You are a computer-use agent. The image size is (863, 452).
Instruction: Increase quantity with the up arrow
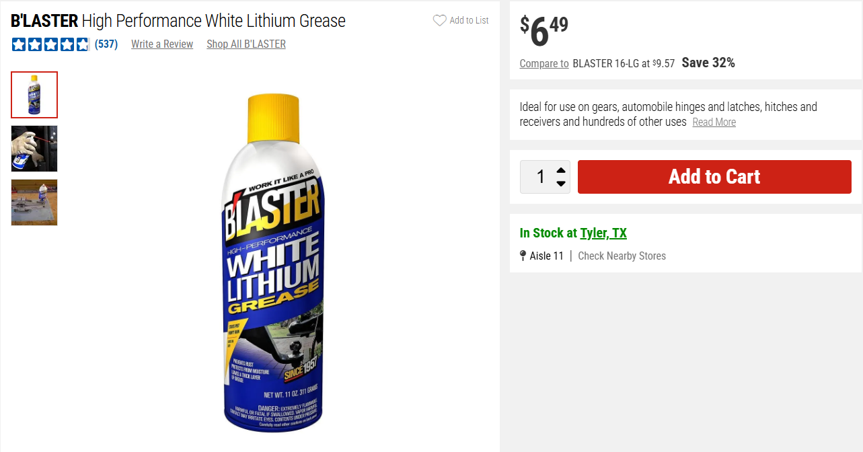click(561, 169)
